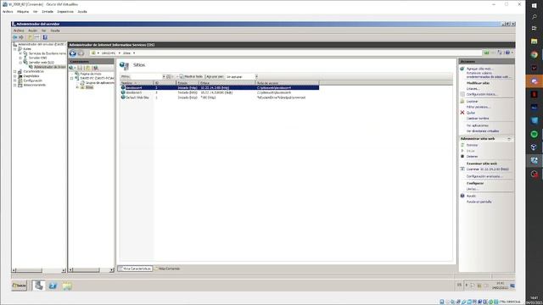Click the Server Manager toolbar back arrow
Image resolution: width=543 pixels, height=305 pixels.
pos(15,37)
